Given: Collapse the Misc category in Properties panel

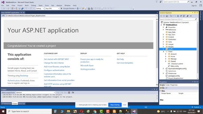Looking at the screenshot, I should [x=160, y=91].
